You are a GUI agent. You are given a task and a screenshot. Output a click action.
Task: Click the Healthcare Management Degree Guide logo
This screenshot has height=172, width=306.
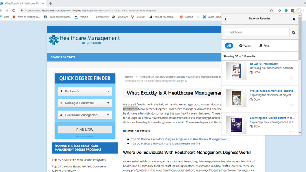84,40
